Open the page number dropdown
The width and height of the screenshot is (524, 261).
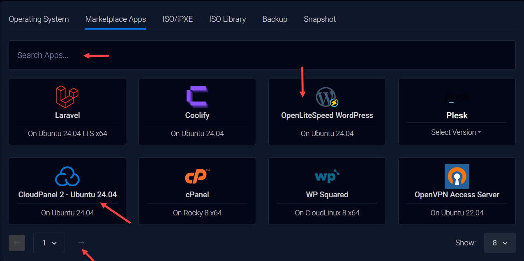click(x=49, y=243)
